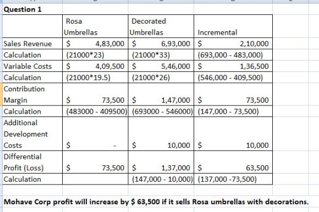319x212 pixels.
Task: Click Rosa sales revenue value 4,83,000
Action: click(x=95, y=43)
